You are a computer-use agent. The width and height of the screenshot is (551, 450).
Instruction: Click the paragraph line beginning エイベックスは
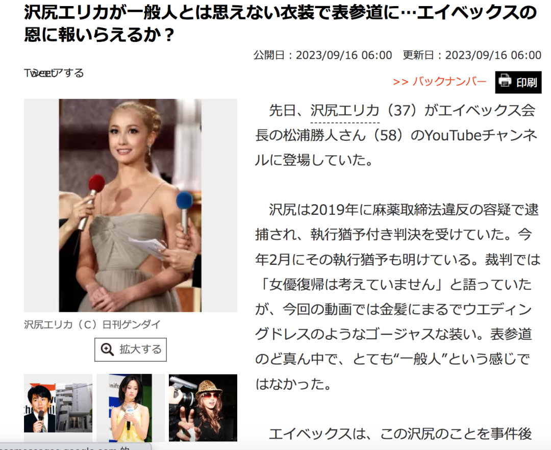point(400,434)
